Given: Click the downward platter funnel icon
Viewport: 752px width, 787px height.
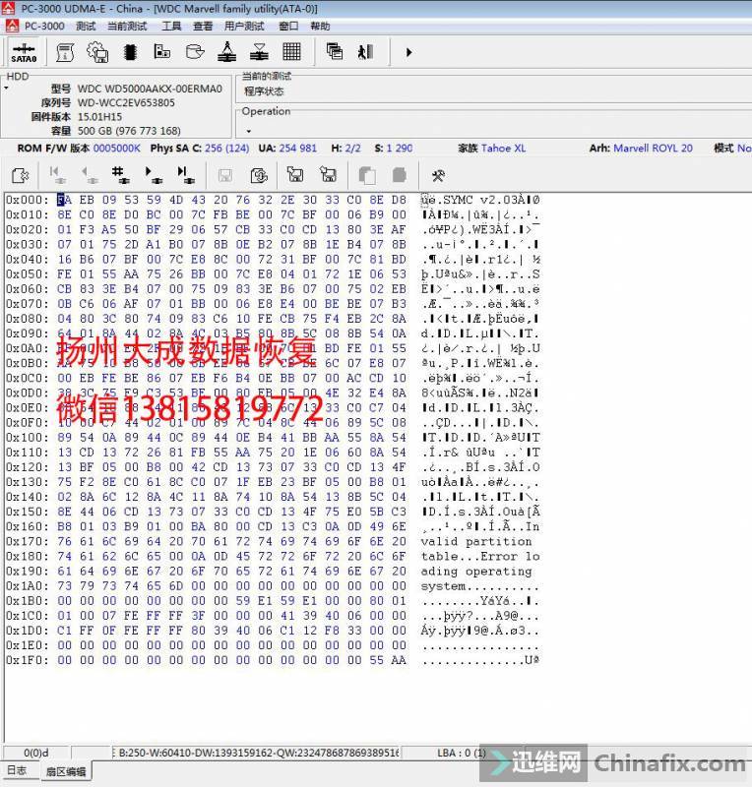Looking at the screenshot, I should coord(259,52).
